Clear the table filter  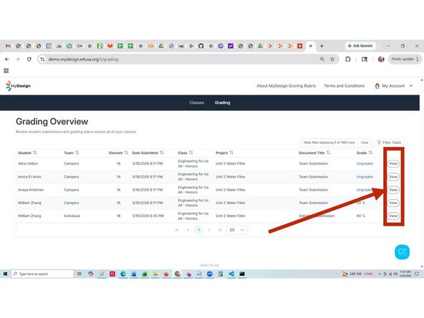pyautogui.click(x=365, y=143)
